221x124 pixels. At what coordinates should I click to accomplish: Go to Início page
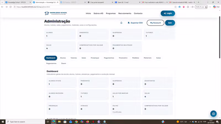pyautogui.click(x=88, y=13)
